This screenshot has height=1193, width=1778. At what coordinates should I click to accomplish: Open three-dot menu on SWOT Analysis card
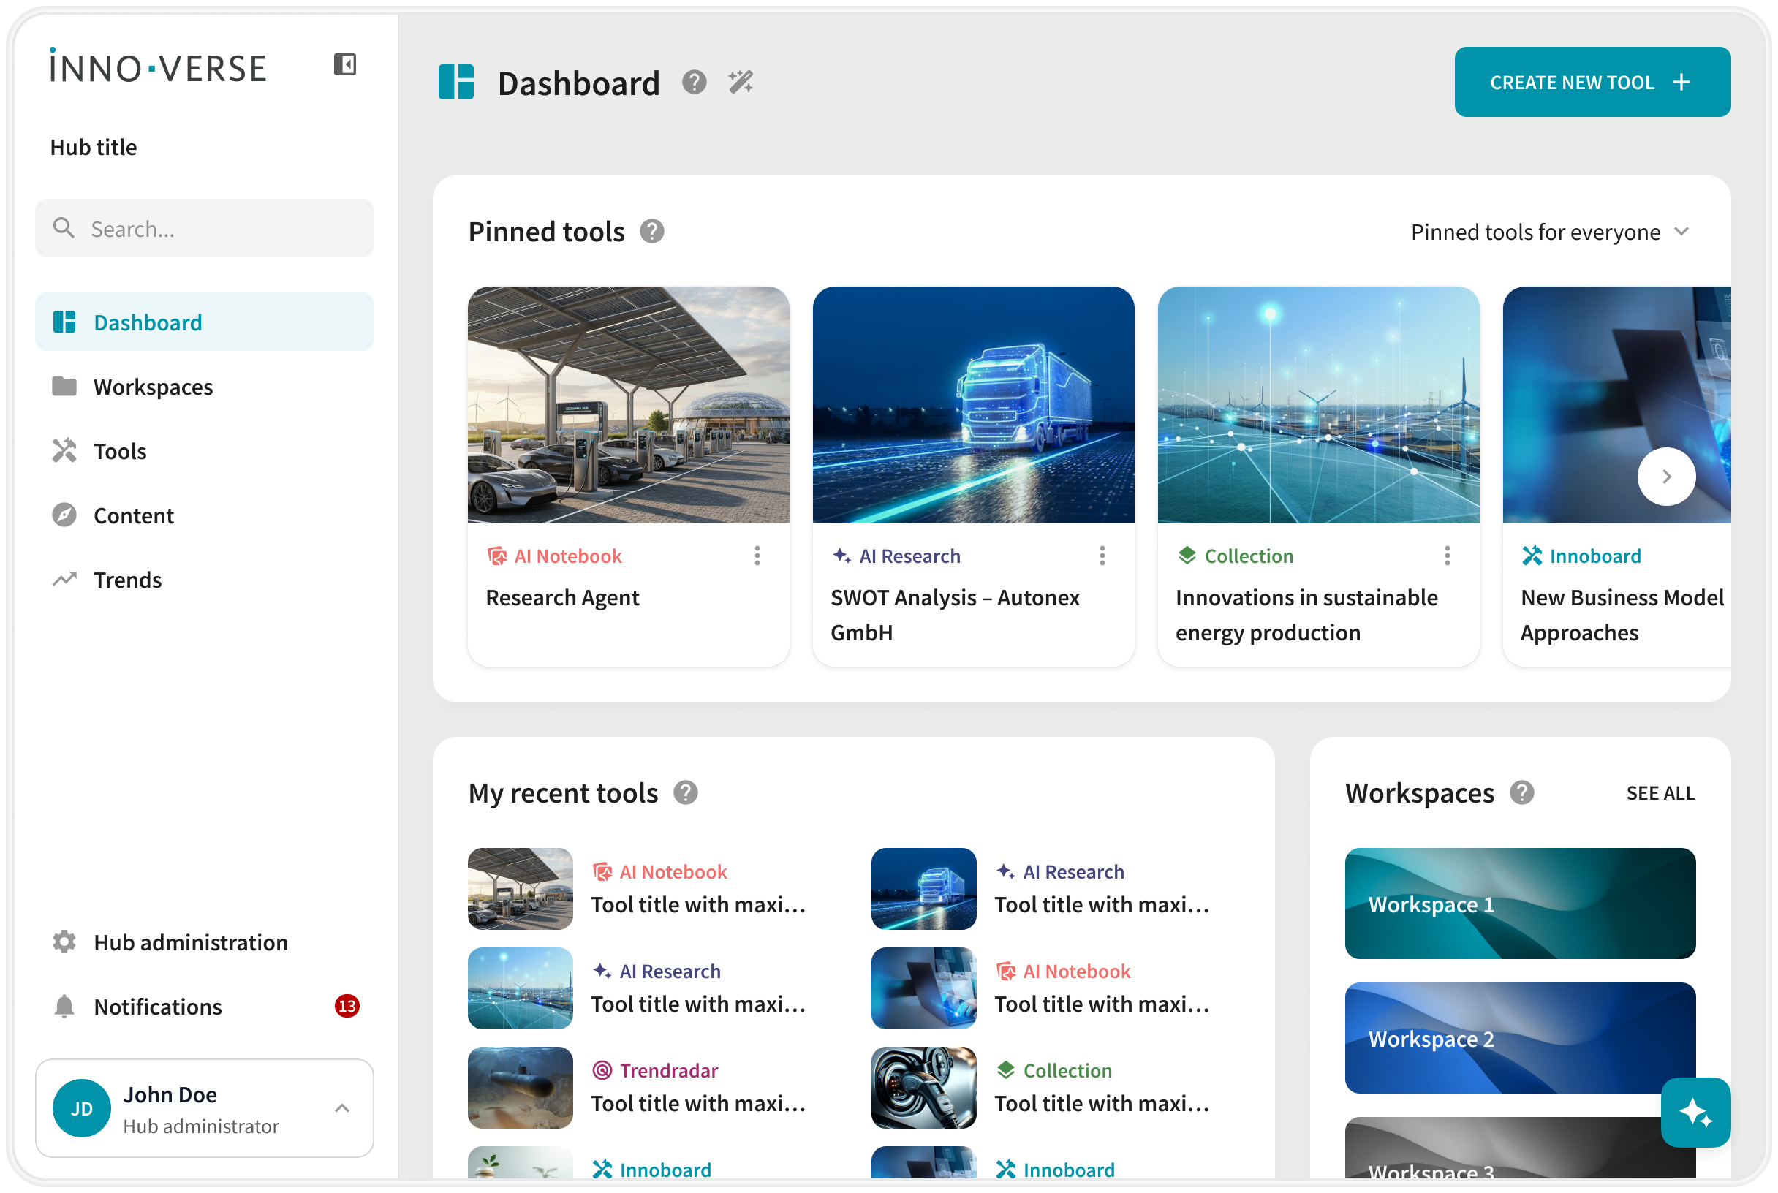tap(1102, 556)
